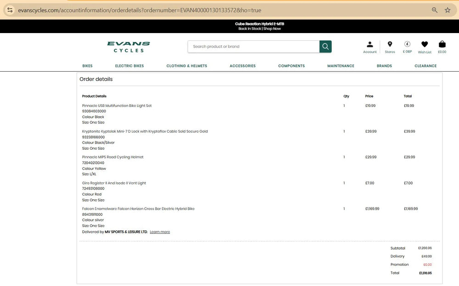
Task: Click Size L/XL under the helmet
Action: [89, 174]
